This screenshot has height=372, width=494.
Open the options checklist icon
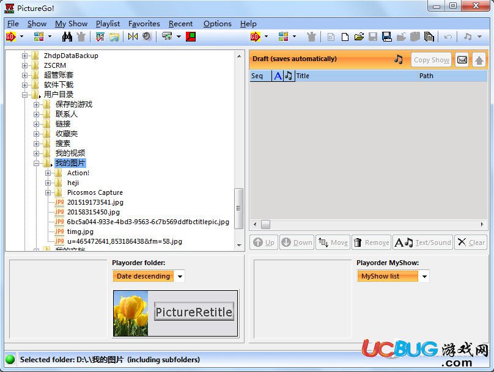[100, 37]
